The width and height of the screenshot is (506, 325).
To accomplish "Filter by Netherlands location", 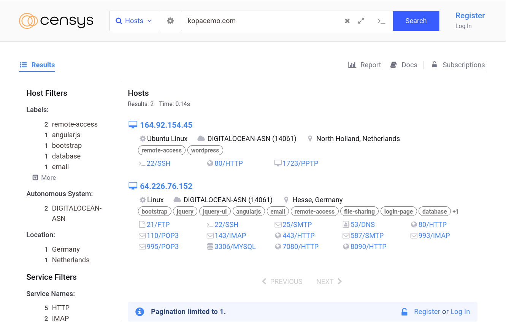I will 71,260.
